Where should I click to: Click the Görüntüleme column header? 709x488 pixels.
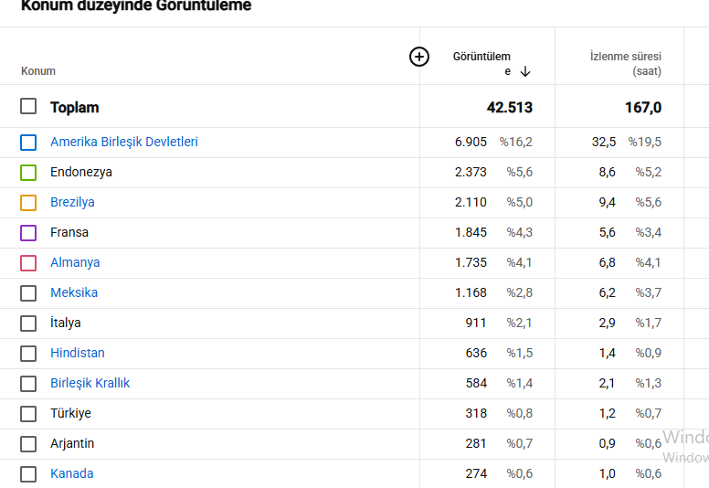point(482,63)
